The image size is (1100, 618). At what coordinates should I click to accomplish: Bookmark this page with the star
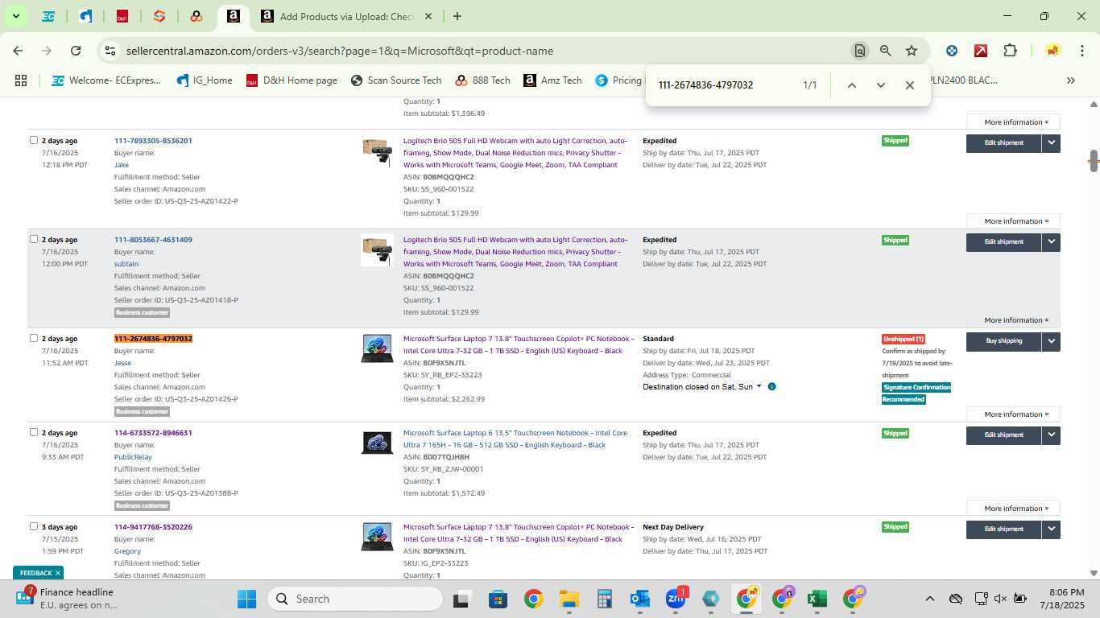tap(912, 51)
